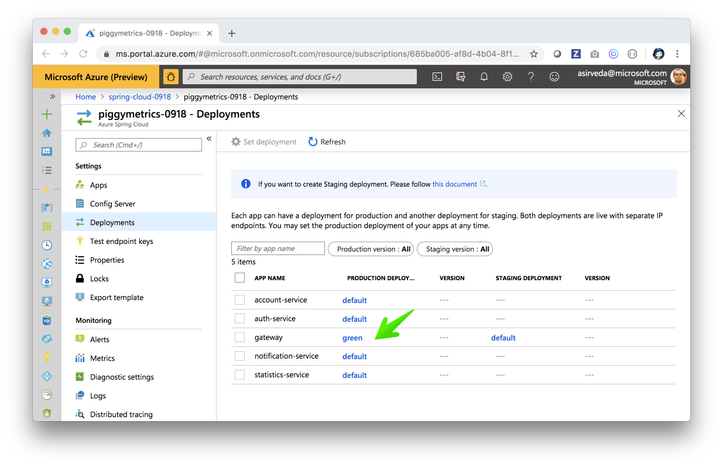Sort by APP NAME column header
Screen dimensions: 723x468
click(270, 278)
